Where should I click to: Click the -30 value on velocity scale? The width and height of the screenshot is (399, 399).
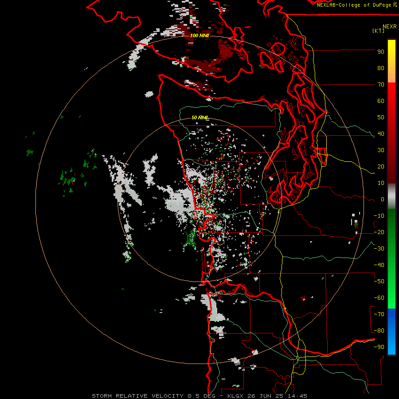[379, 249]
